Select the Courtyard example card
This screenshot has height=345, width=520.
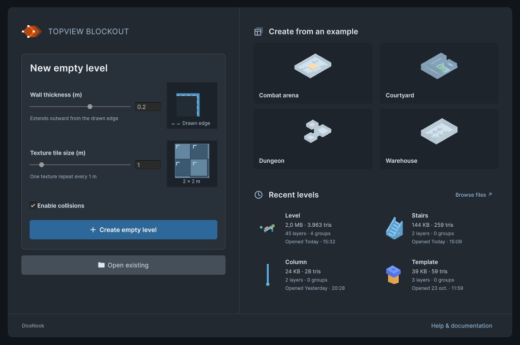point(439,73)
